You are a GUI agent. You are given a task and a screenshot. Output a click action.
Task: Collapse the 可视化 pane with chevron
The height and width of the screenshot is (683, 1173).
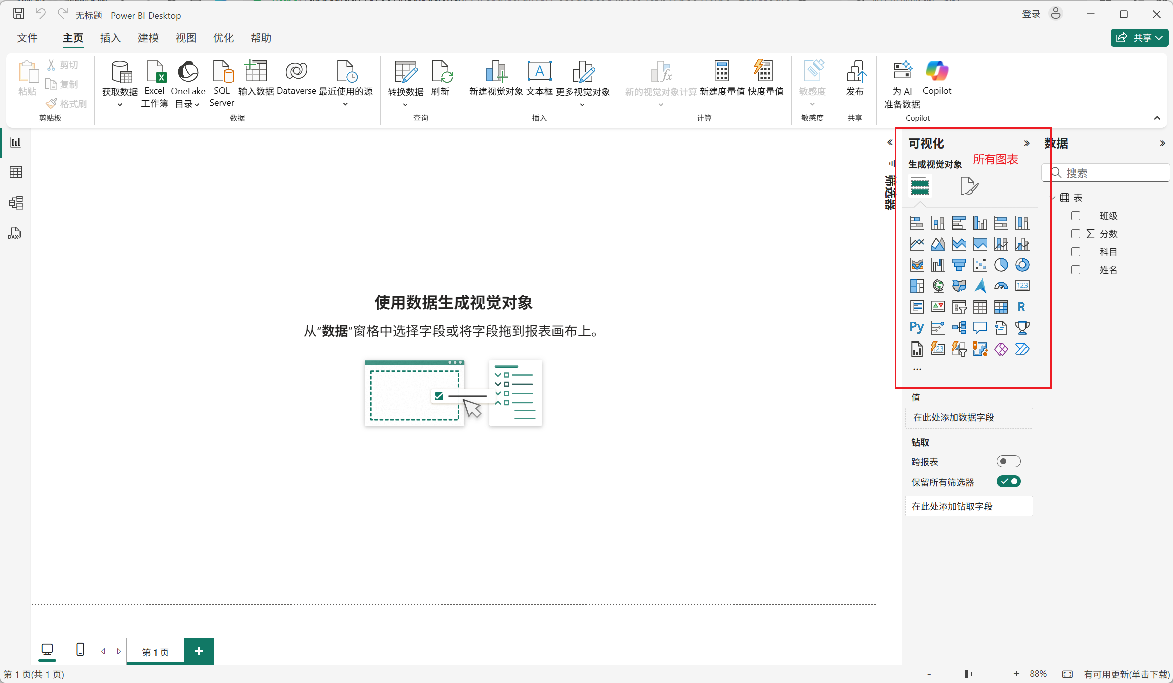(x=1027, y=143)
